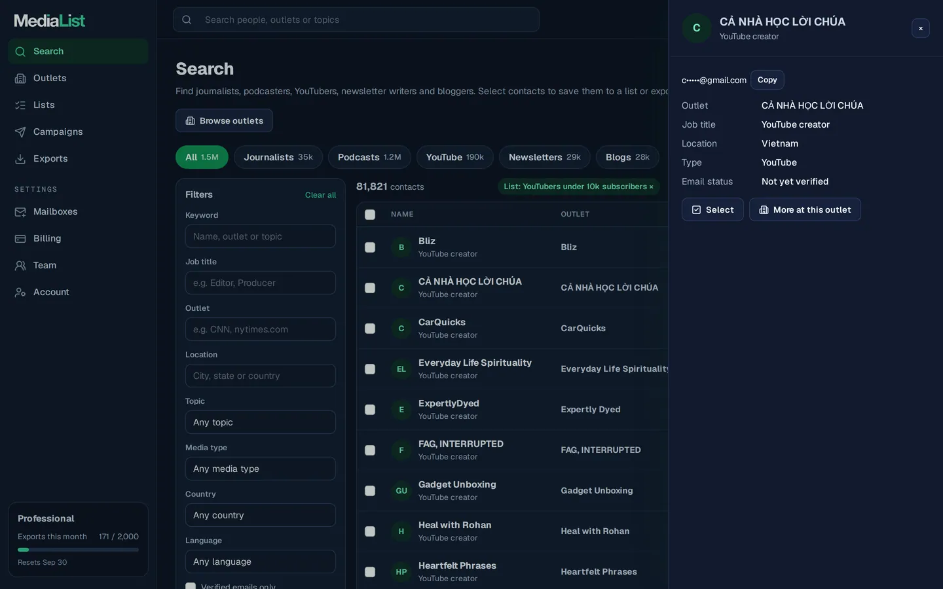Click the green C avatar in detail panel
The height and width of the screenshot is (589, 943).
coord(697,28)
